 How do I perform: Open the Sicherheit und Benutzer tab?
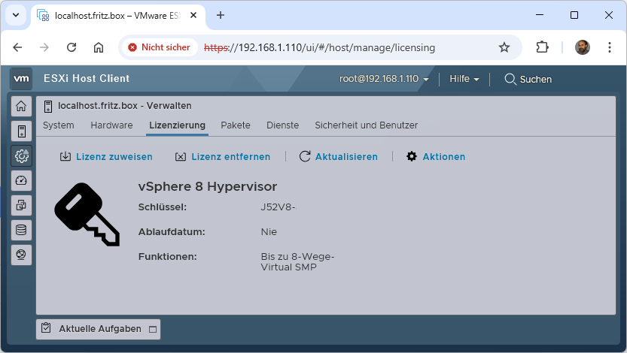(366, 125)
